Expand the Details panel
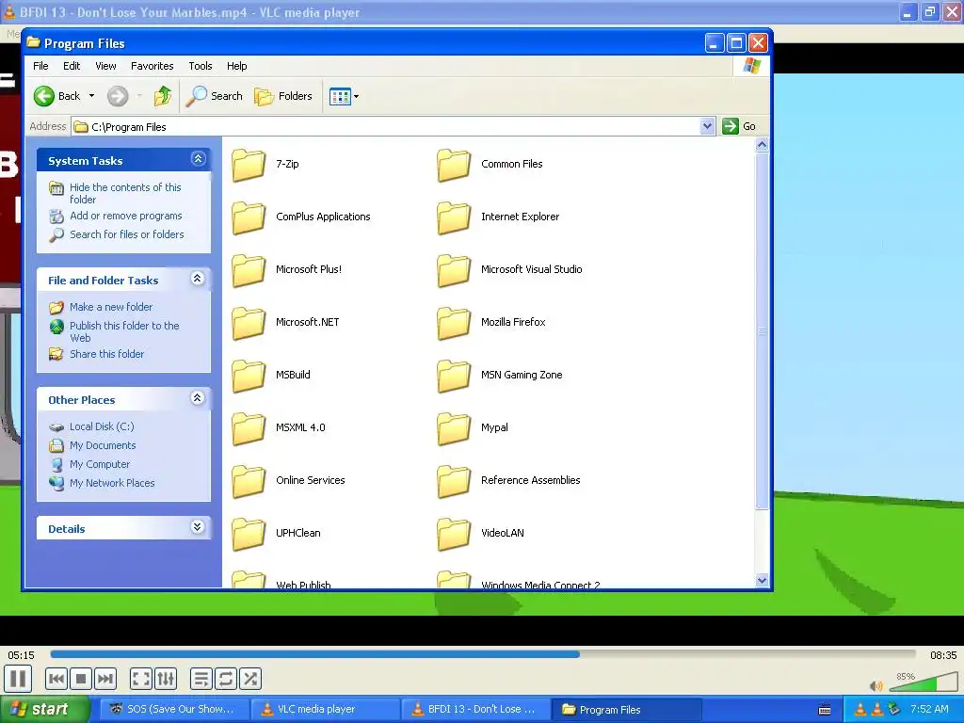964x723 pixels. click(x=198, y=527)
